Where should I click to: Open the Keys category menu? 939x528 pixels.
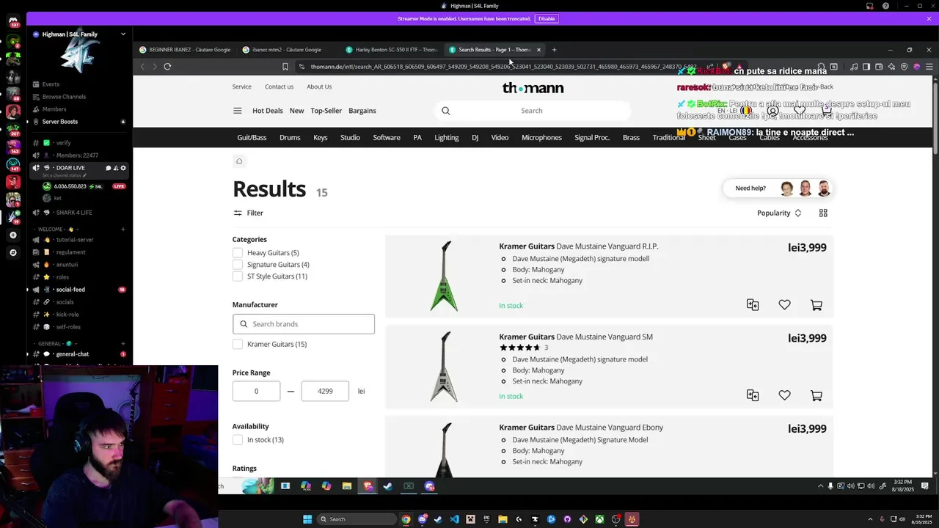tap(321, 138)
